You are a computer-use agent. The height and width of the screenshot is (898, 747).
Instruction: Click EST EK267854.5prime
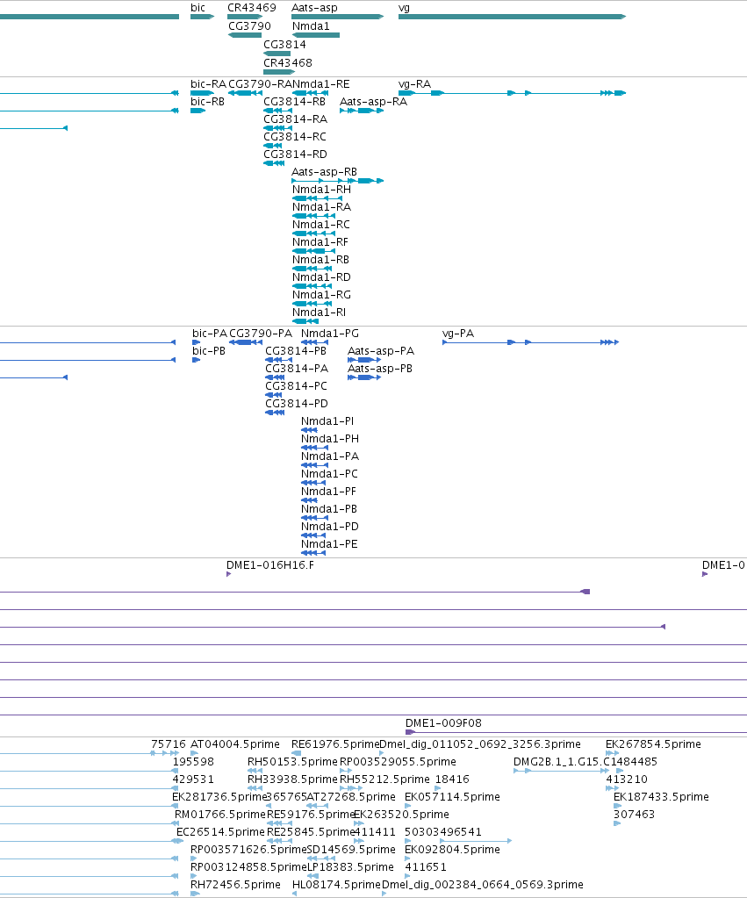(x=613, y=753)
